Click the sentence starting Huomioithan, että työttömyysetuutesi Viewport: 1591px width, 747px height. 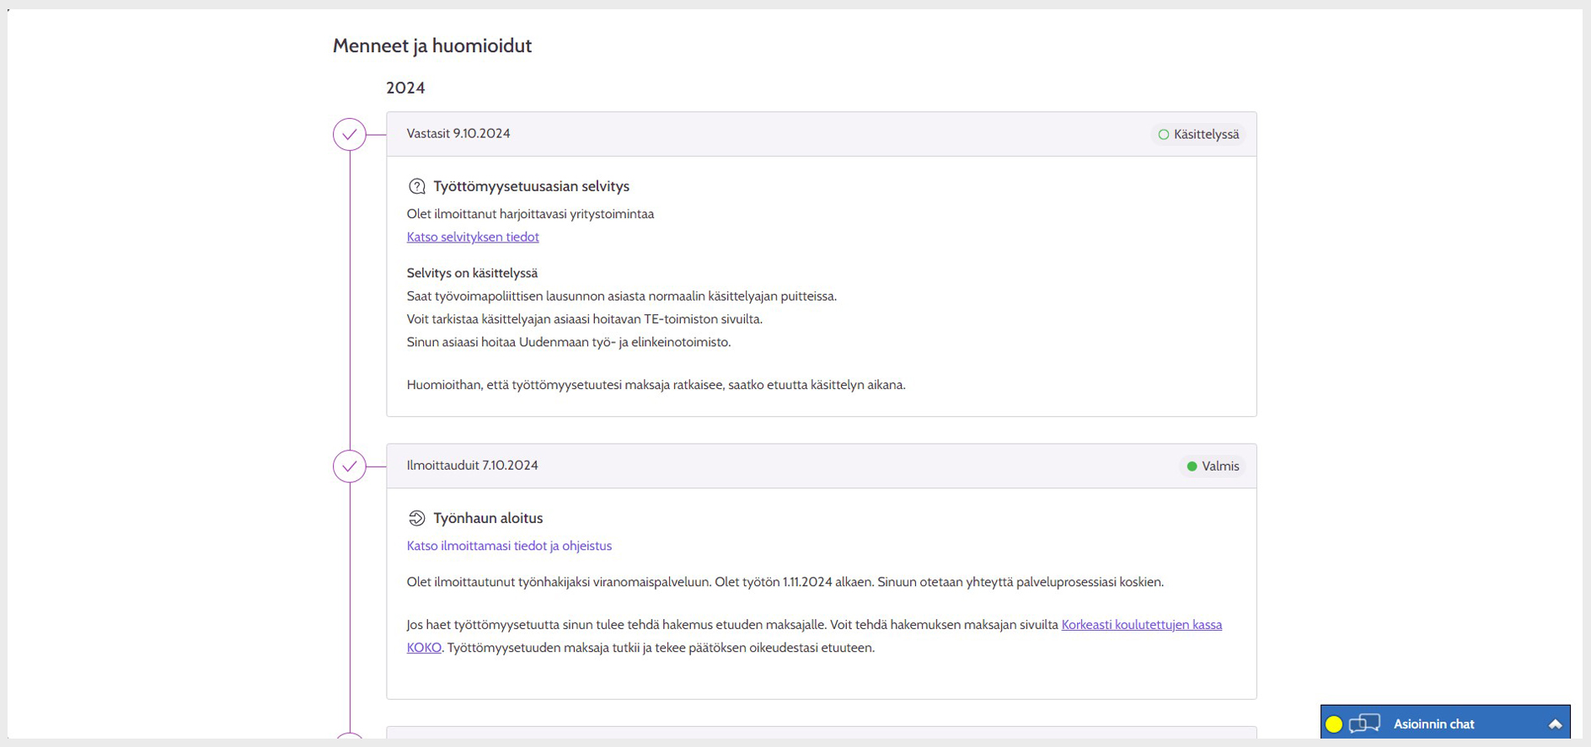point(656,386)
